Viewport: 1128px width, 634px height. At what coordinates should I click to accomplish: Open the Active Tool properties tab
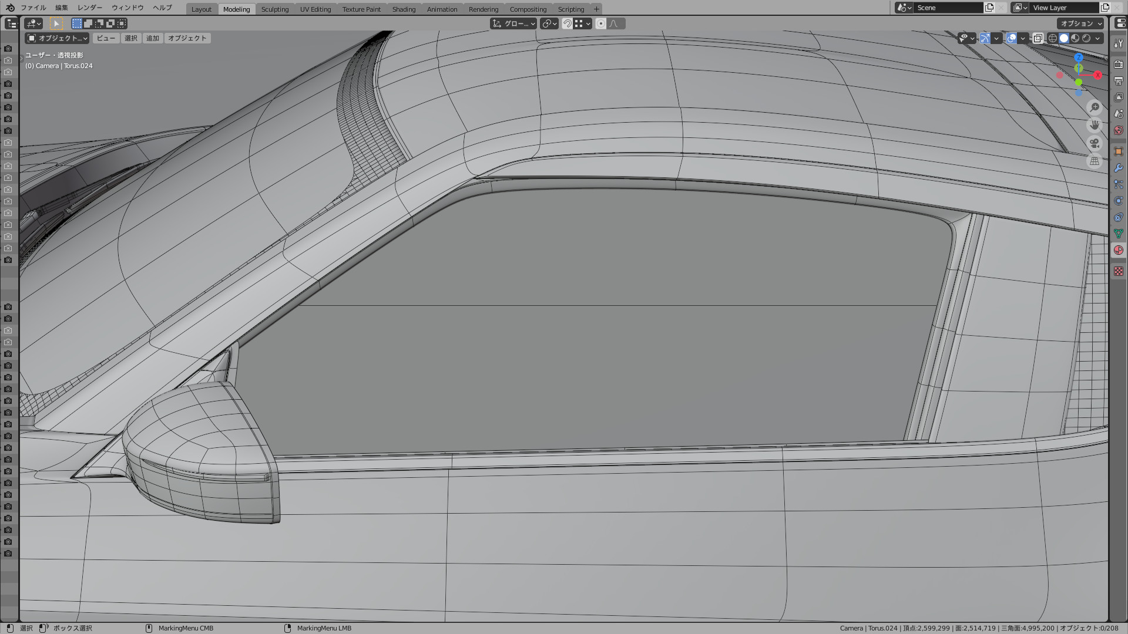pyautogui.click(x=1119, y=43)
